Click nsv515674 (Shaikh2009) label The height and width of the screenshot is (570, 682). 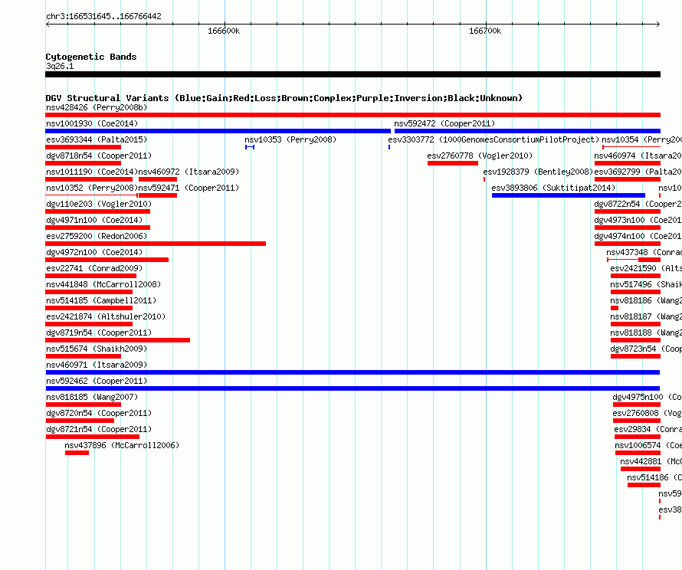pos(97,349)
